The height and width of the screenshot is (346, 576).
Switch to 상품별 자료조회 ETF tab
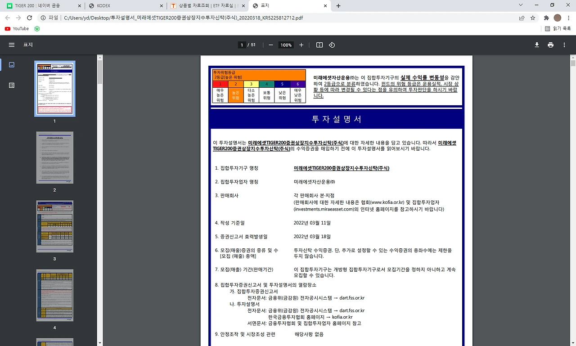pyautogui.click(x=207, y=6)
